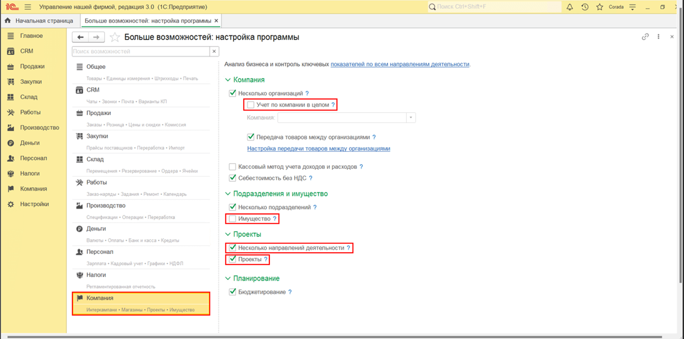Collapse the Компания settings group
Viewport: 684px width, 339px height.
(228, 80)
